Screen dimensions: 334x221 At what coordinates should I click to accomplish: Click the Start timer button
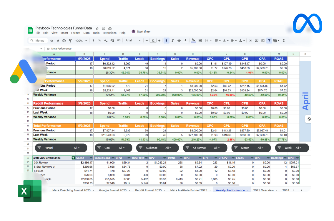tap(141, 32)
